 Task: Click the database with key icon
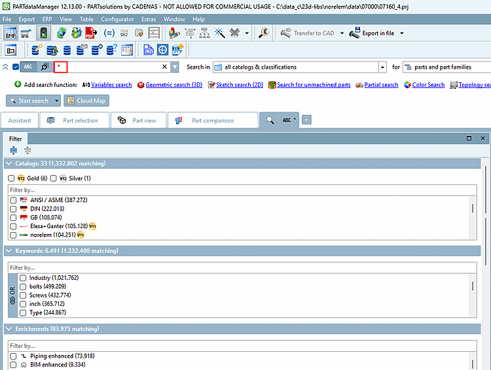(x=37, y=50)
